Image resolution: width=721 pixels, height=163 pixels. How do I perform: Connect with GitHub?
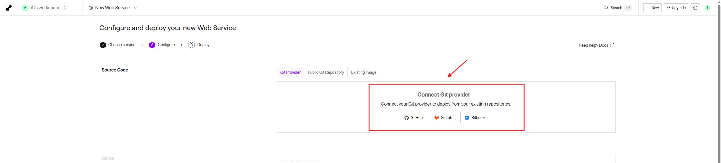click(x=413, y=118)
